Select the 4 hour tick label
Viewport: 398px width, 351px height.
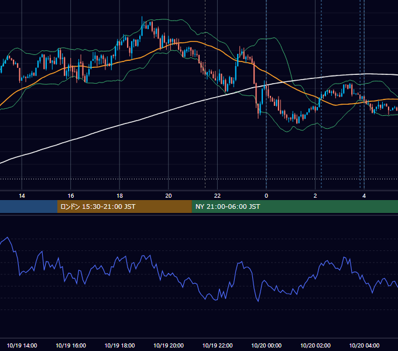(364, 196)
